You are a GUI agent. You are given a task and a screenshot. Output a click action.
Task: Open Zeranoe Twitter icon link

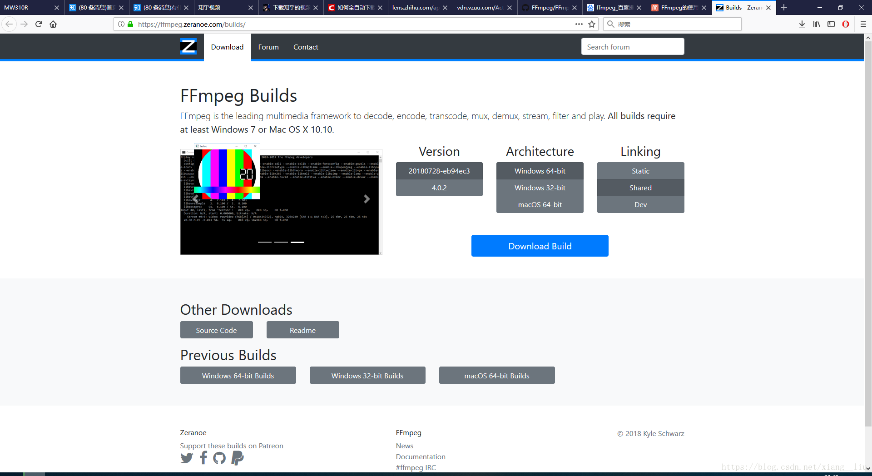(187, 458)
